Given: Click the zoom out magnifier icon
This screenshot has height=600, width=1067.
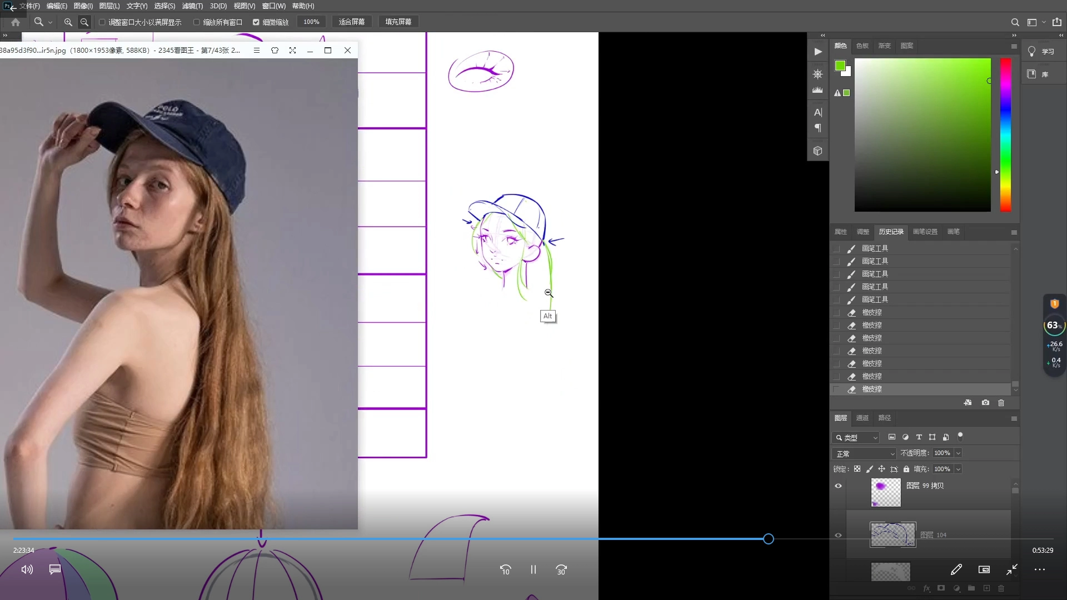Looking at the screenshot, I should pos(84,22).
